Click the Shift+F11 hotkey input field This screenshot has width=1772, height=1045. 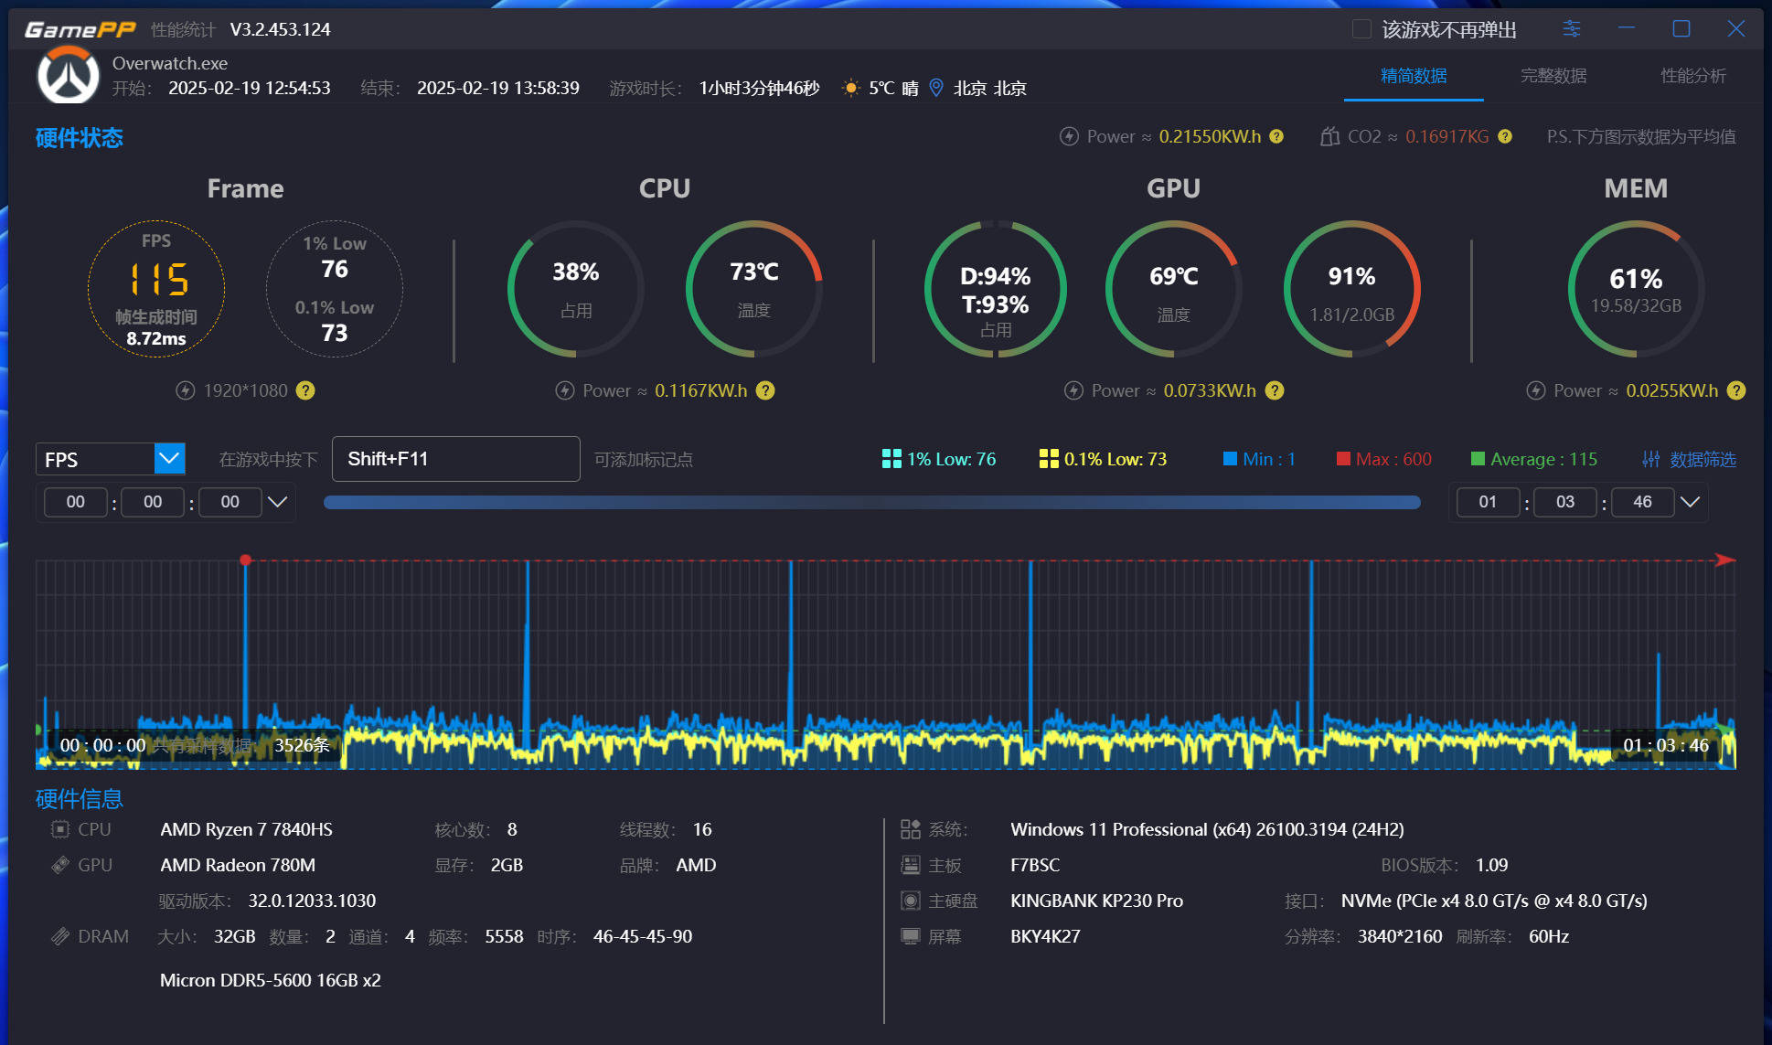pos(455,459)
